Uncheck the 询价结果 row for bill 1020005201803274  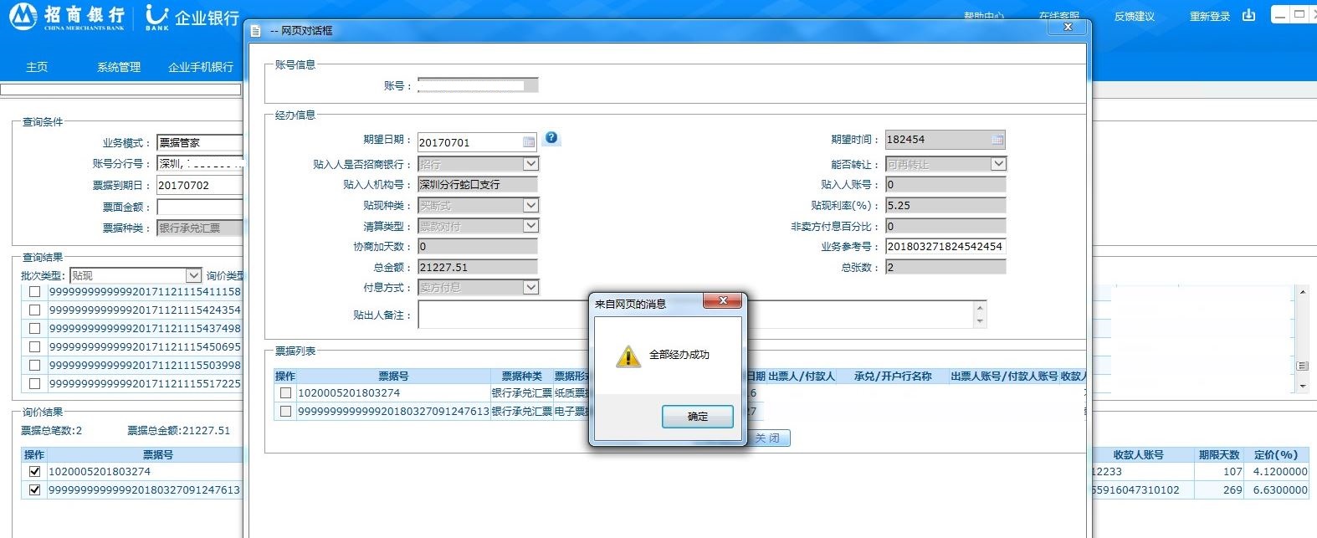34,472
